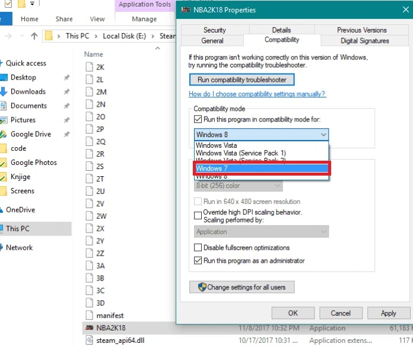This screenshot has width=413, height=347.
Task: Click the shield icon on Change settings button
Action: click(202, 287)
